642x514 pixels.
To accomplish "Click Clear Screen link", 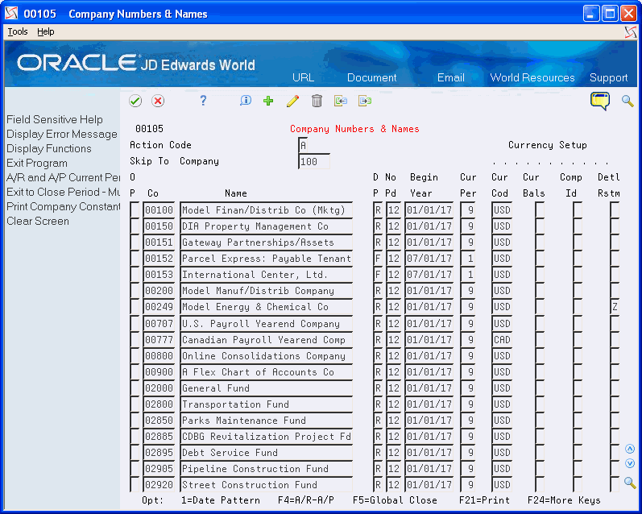I will [38, 222].
